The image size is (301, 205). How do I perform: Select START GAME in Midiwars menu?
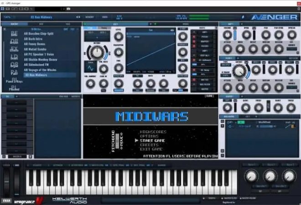pyautogui.click(x=152, y=140)
